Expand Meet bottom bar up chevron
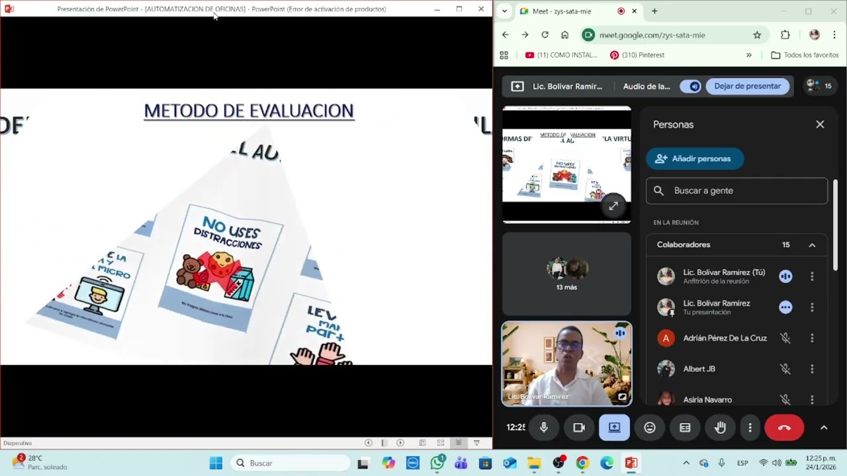Screen dimensions: 847x476 tap(824, 428)
